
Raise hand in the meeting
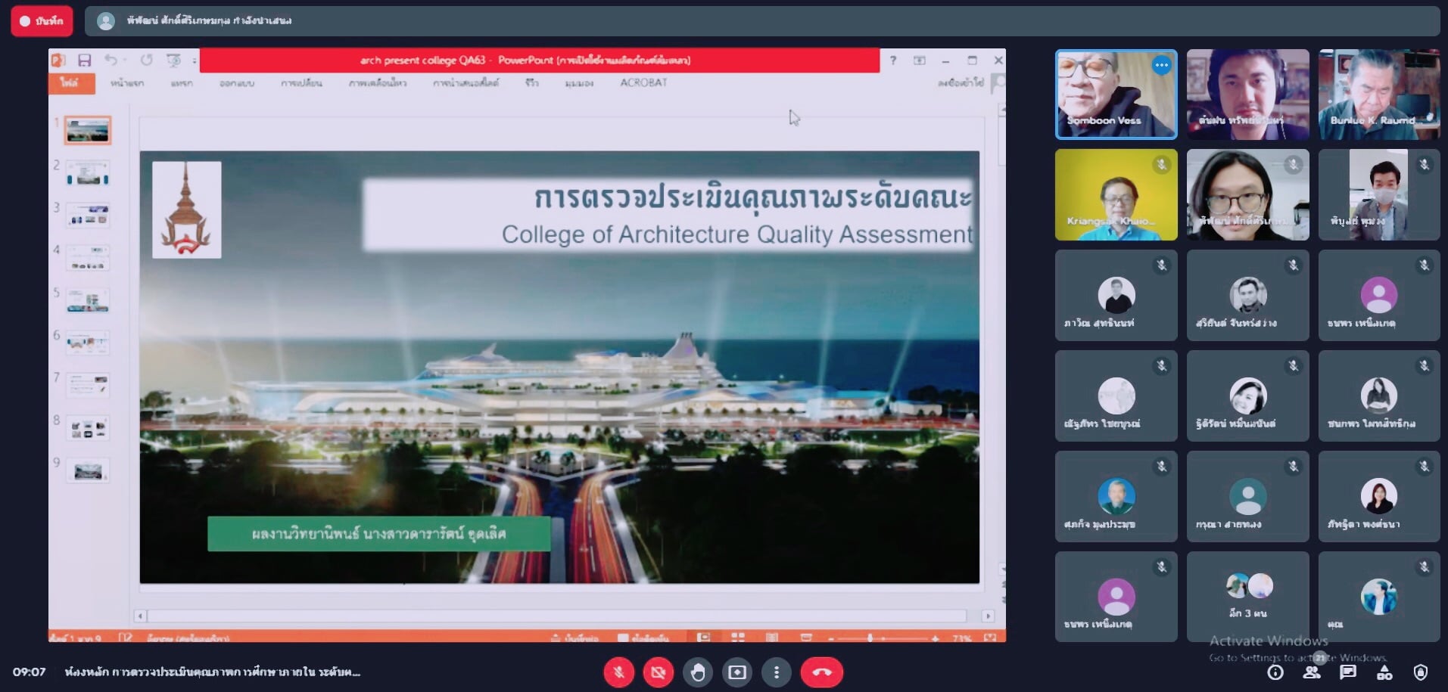coord(697,672)
